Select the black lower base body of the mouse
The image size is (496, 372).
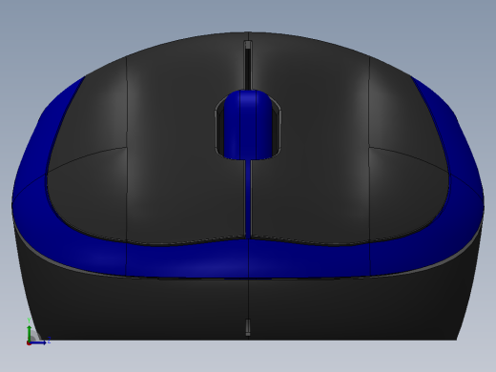pyautogui.click(x=248, y=308)
